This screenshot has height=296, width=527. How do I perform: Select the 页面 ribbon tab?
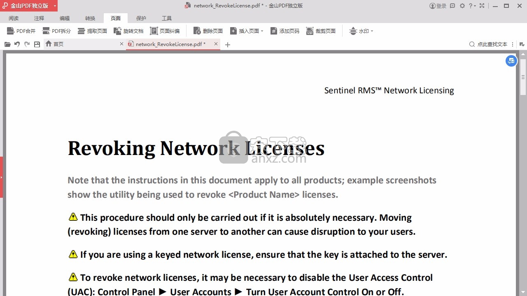click(x=116, y=18)
